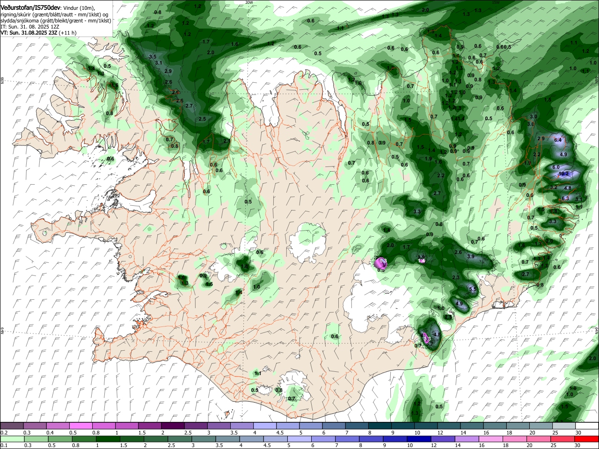Click the white 30 swatch in snow legend row
Image resolution: width=599 pixels, height=449 pixels.
click(x=587, y=426)
